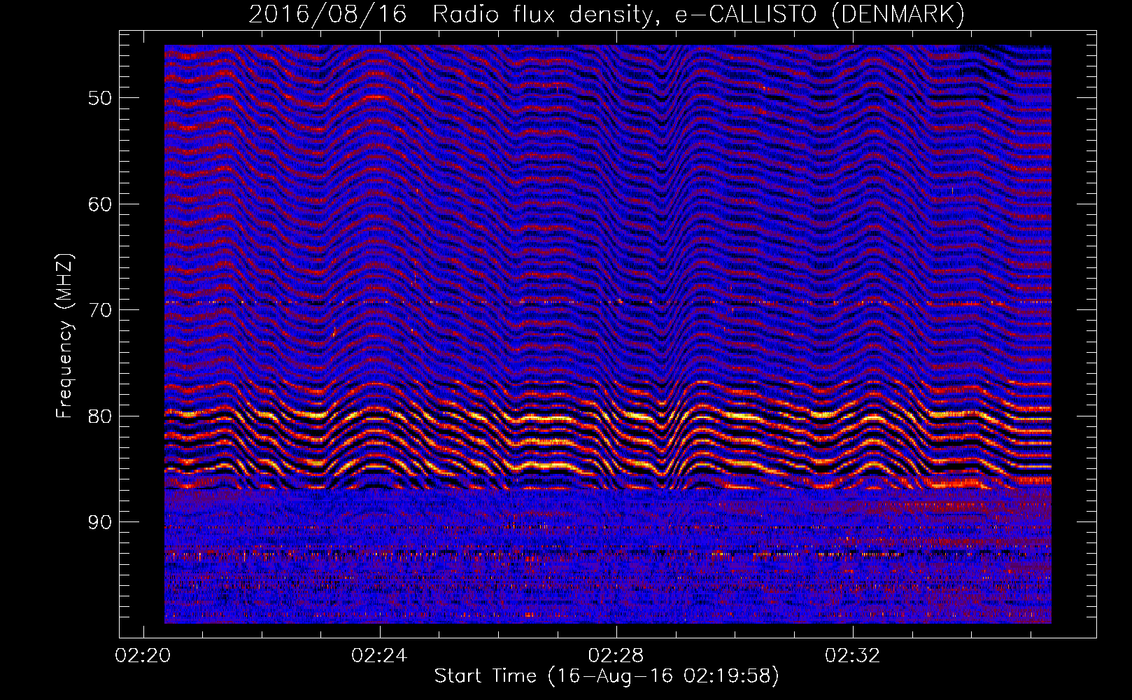Viewport: 1132px width, 700px height.
Task: Click the 90 MHz frequency tick label
Action: (99, 522)
